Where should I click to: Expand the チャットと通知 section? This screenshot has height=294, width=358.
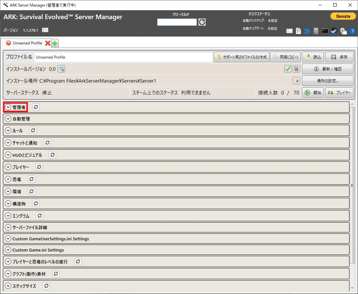pyautogui.click(x=8, y=143)
